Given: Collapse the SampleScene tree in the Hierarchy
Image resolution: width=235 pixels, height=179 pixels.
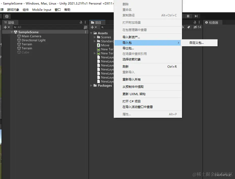Looking at the screenshot, I should [12, 32].
